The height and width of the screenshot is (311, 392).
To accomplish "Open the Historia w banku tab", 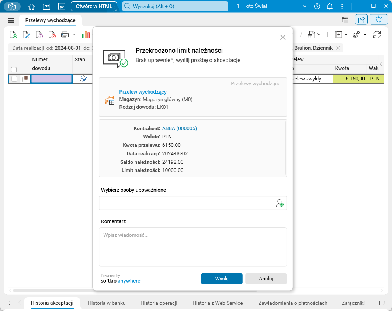I will point(107,303).
